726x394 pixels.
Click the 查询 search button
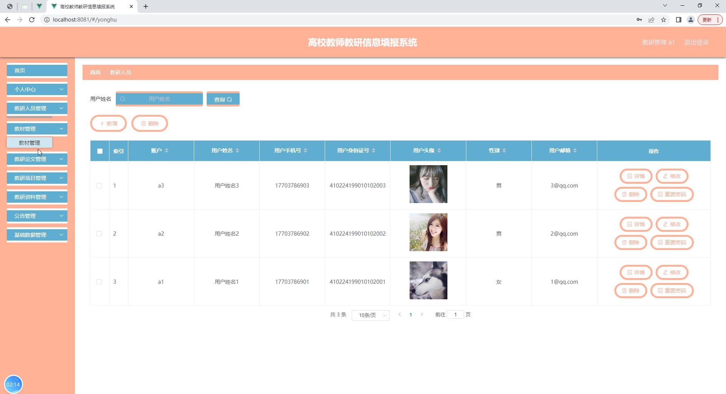click(x=223, y=99)
